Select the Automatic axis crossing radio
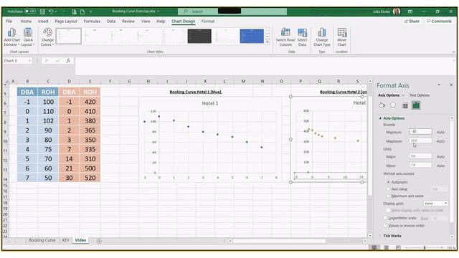459x258 pixels. 389,182
